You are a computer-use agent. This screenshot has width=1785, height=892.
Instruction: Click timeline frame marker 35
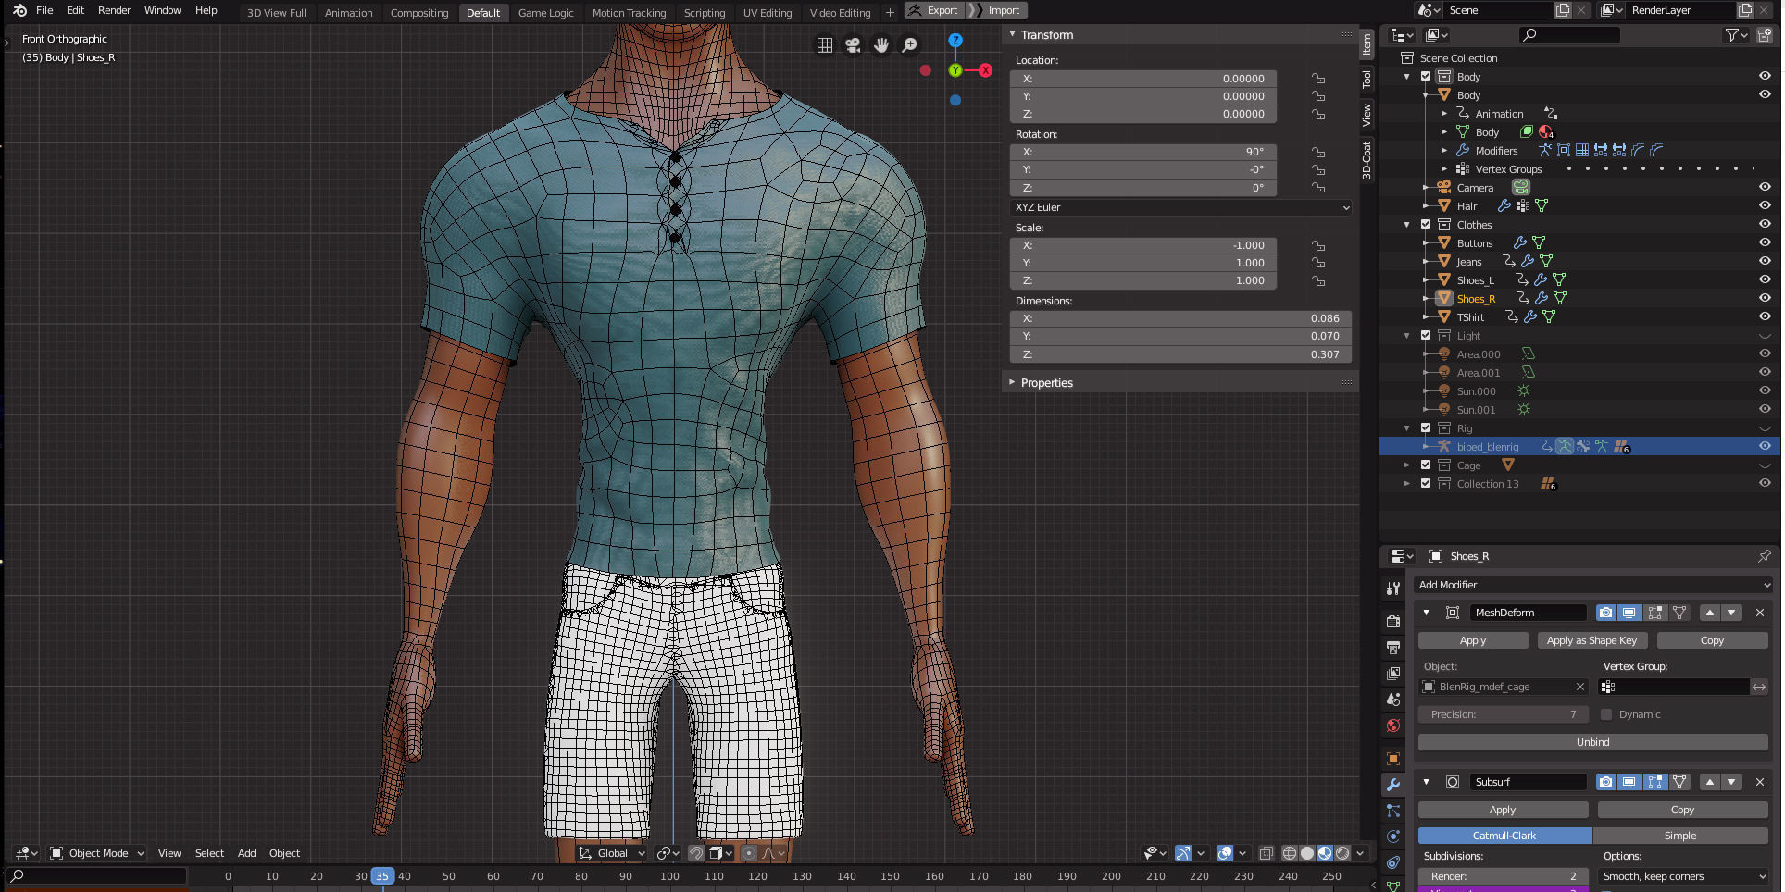pyautogui.click(x=382, y=876)
